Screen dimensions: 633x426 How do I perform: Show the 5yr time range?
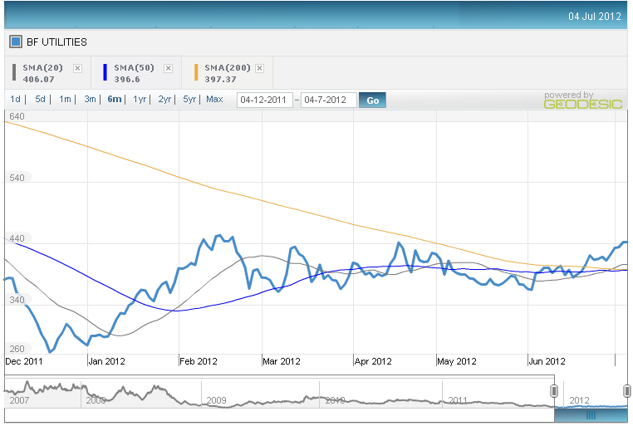point(189,100)
